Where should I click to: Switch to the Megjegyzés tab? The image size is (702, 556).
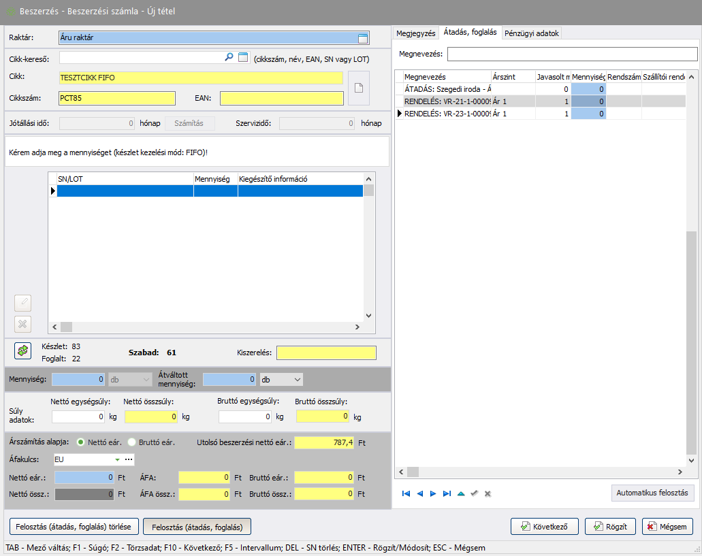pos(415,33)
